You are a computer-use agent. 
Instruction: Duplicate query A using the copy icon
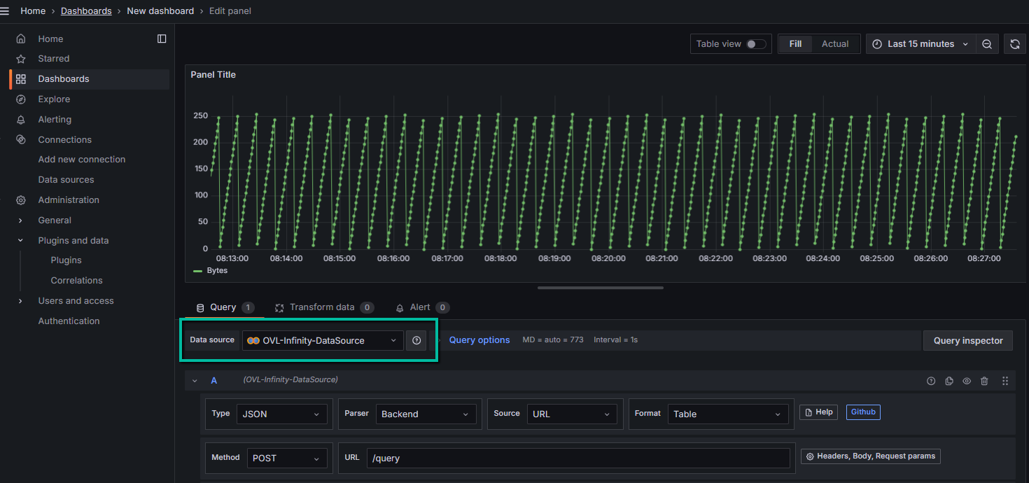tap(949, 381)
